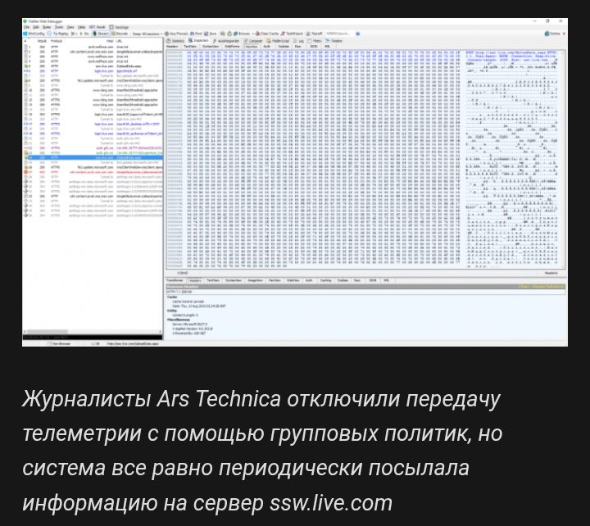Image resolution: width=590 pixels, height=526 pixels.
Task: Select the red 502 session row
Action: tap(93, 172)
